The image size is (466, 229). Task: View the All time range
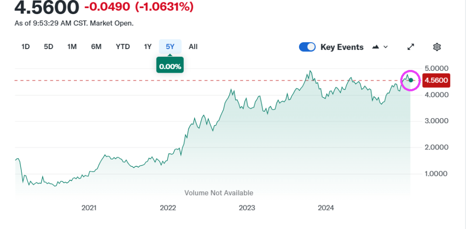(193, 46)
